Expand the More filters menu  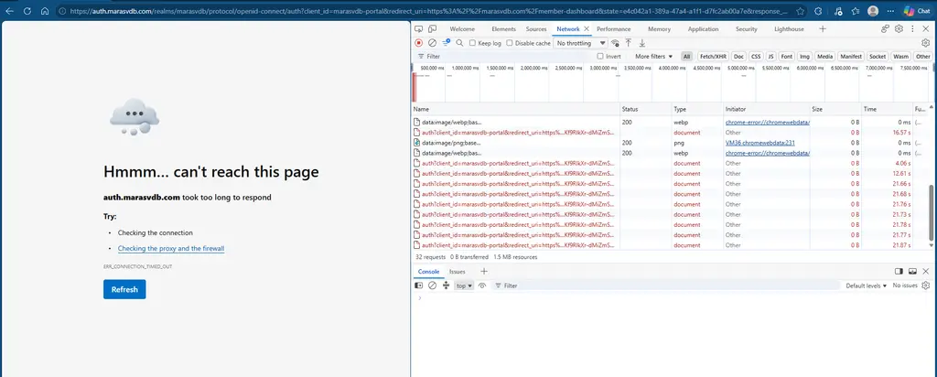point(653,56)
